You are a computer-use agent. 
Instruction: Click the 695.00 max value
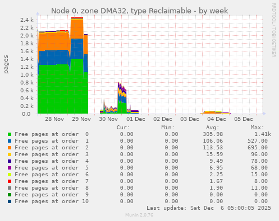258,148
